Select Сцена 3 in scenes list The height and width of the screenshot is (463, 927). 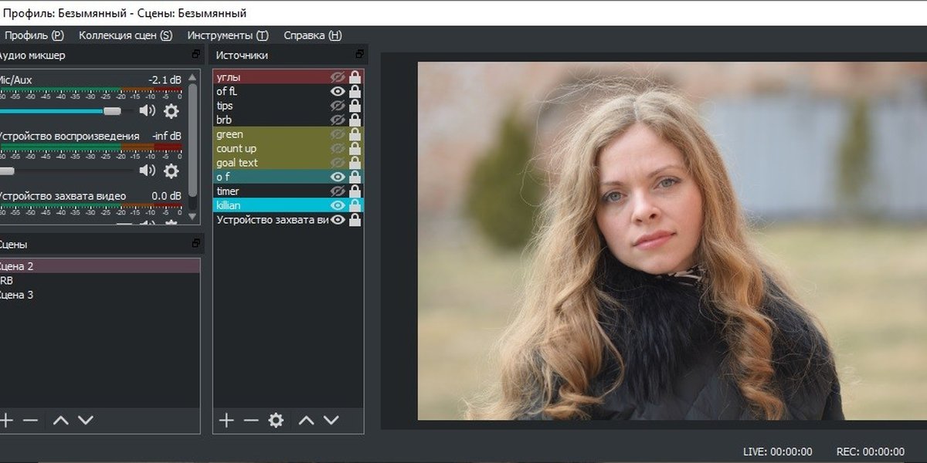(100, 295)
